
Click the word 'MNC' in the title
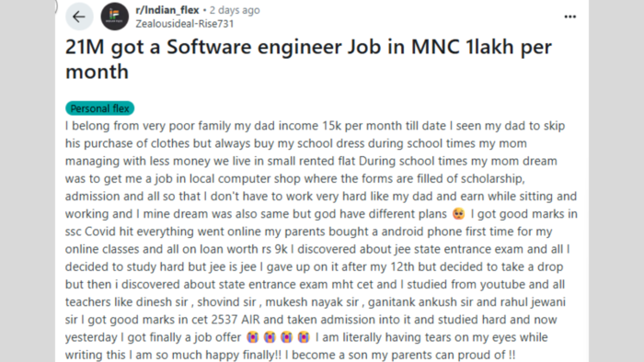point(435,47)
